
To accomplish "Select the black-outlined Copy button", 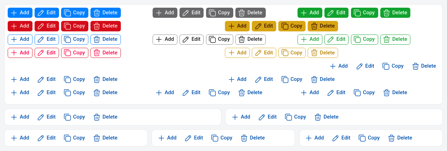I will click(220, 39).
